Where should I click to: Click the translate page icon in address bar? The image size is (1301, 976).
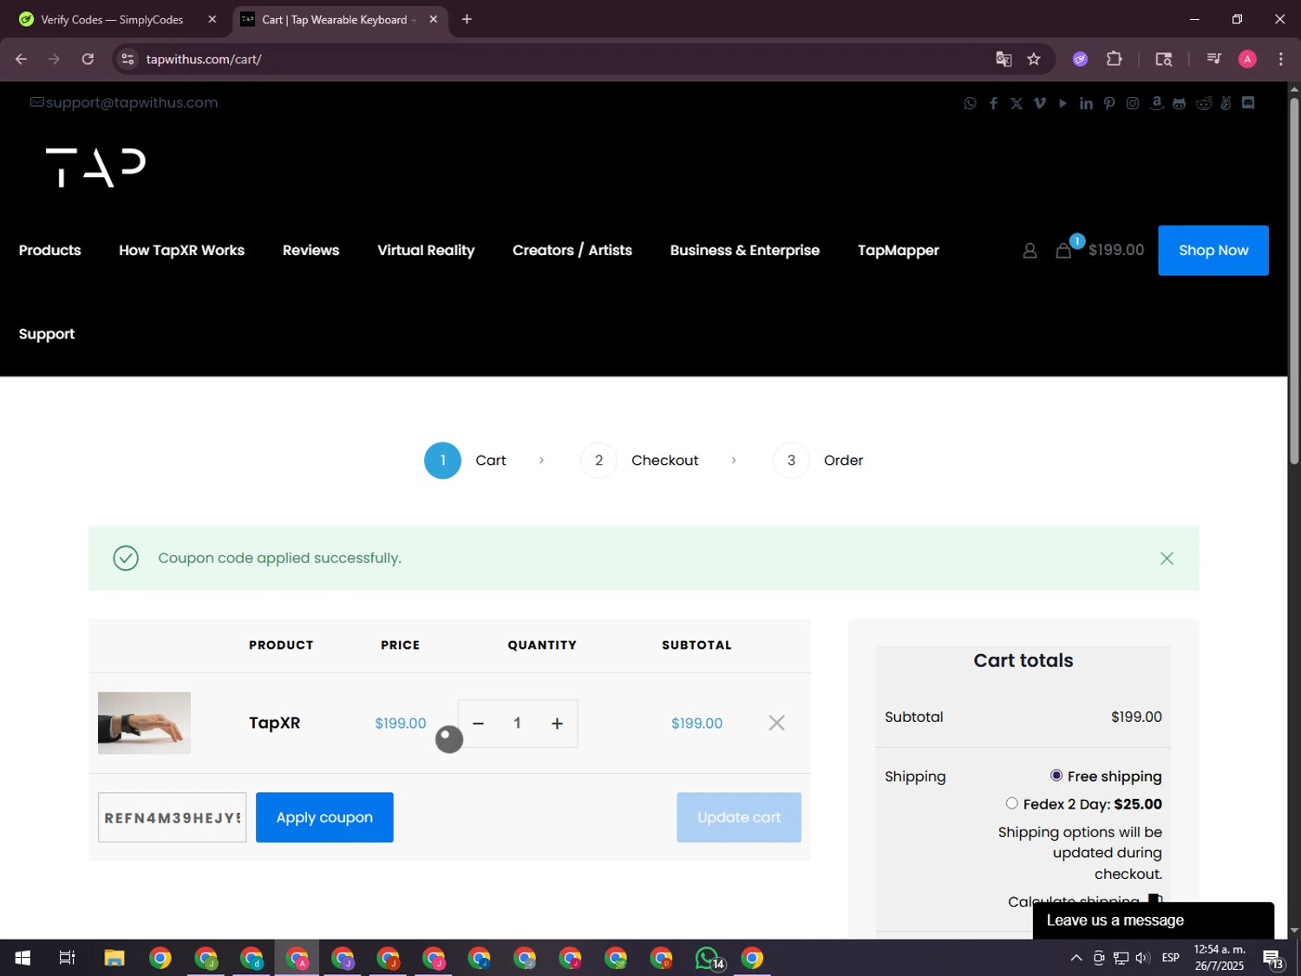1004,59
